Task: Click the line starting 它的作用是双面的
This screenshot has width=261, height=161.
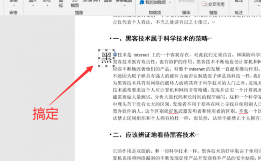Action: coord(187,151)
